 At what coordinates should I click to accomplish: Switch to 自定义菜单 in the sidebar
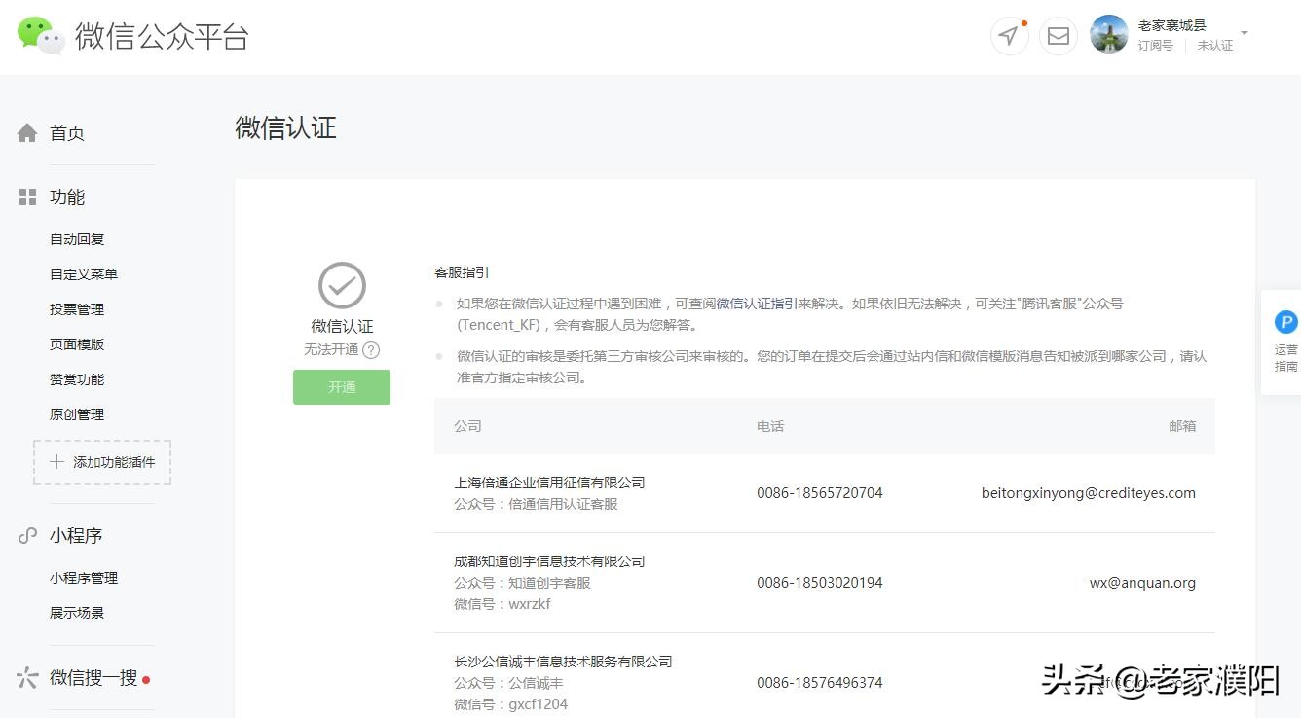(83, 273)
